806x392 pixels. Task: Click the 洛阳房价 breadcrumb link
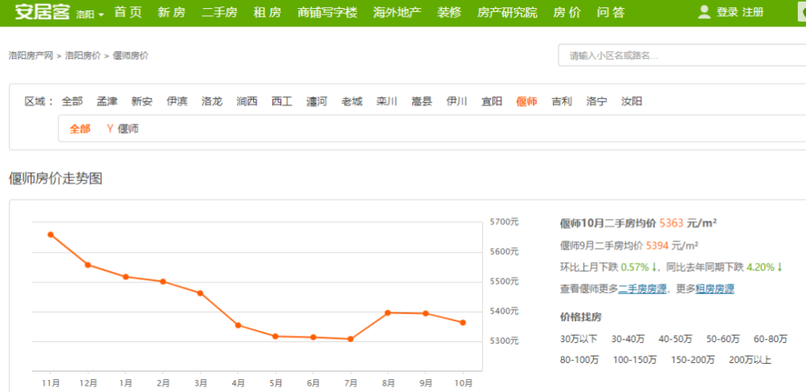83,56
